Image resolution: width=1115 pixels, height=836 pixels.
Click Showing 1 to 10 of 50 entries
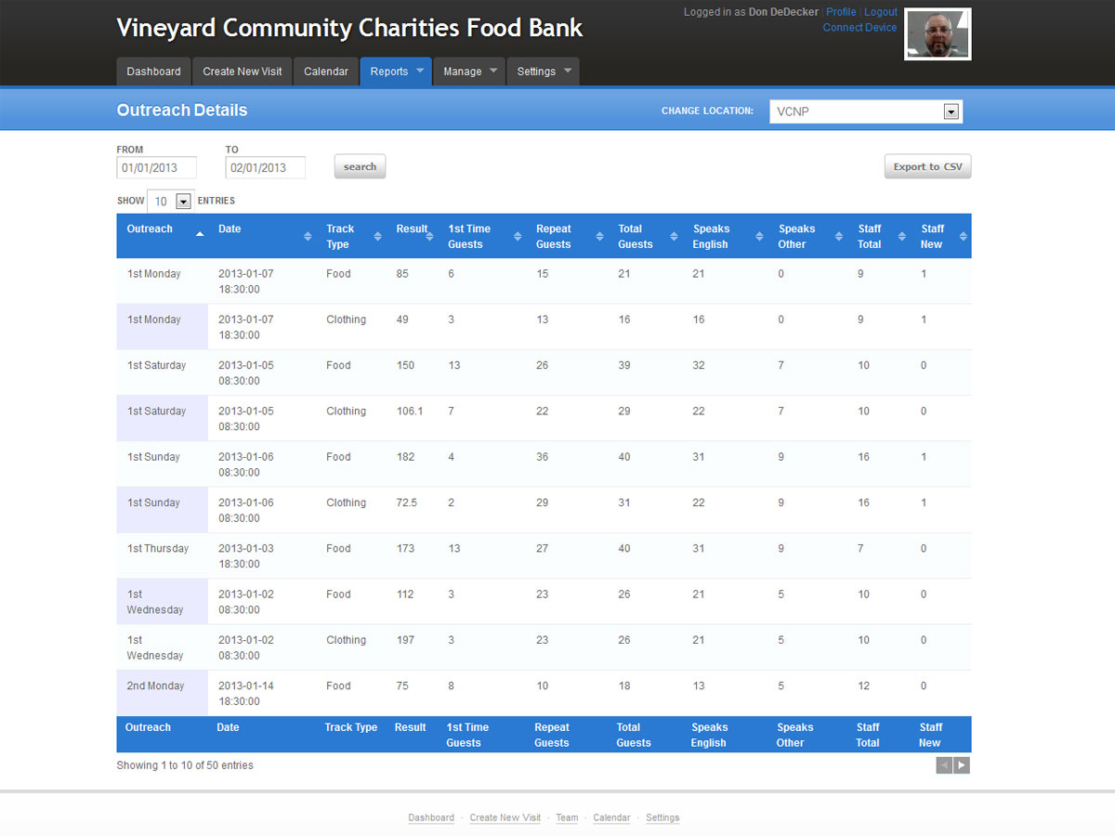185,765
